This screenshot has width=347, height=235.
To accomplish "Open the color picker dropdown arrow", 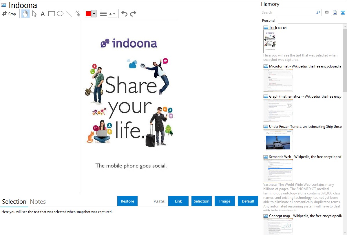I will click(x=94, y=14).
